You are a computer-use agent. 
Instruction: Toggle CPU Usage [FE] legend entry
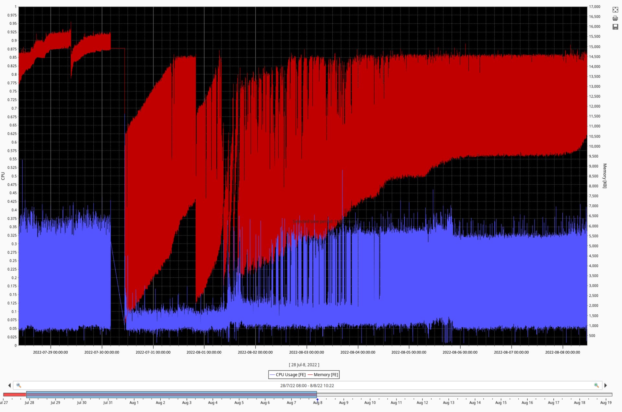click(x=288, y=375)
